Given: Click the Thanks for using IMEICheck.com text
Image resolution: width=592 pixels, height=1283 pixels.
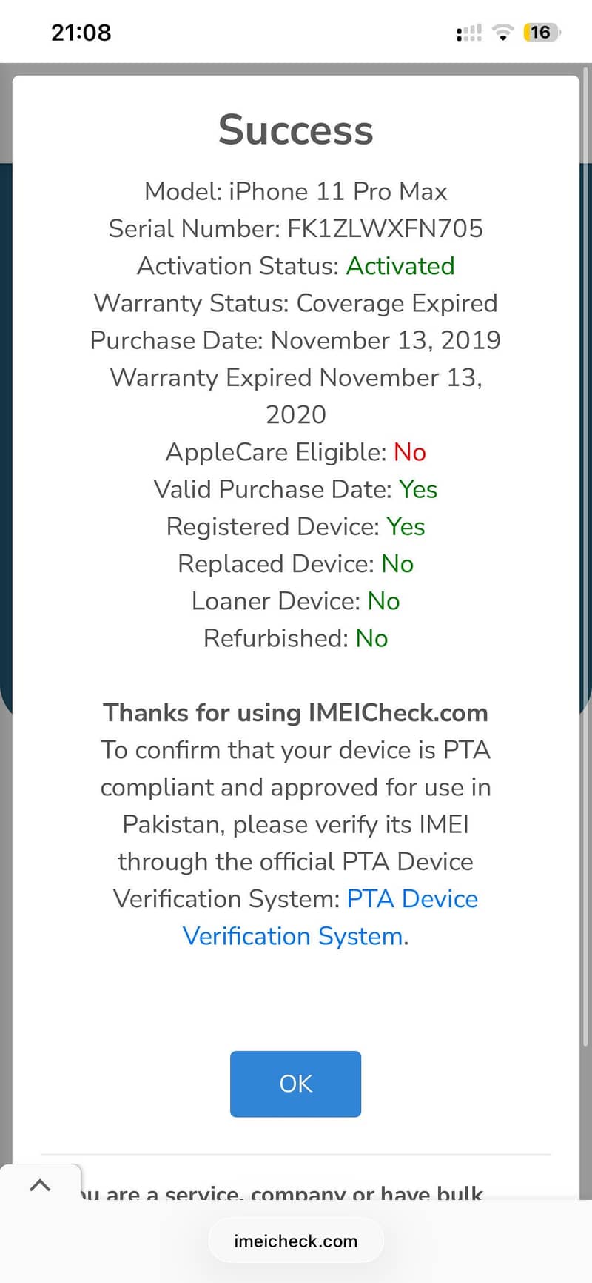Looking at the screenshot, I should click(295, 712).
